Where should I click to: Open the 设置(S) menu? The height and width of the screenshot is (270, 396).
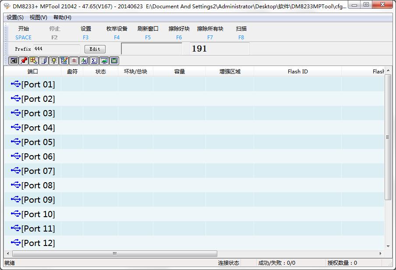[15, 17]
